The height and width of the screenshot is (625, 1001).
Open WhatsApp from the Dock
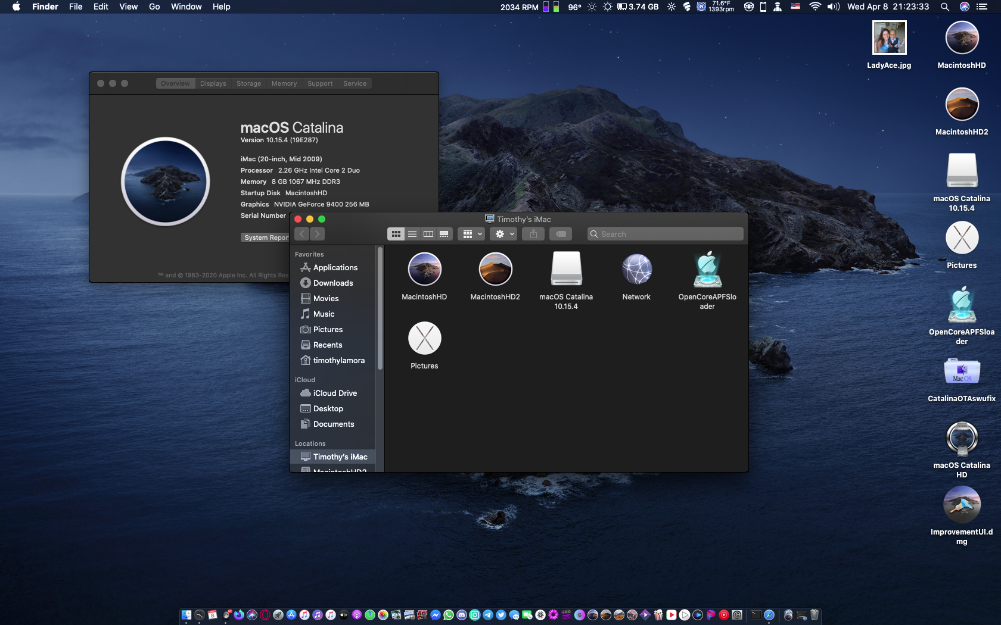[x=449, y=615]
